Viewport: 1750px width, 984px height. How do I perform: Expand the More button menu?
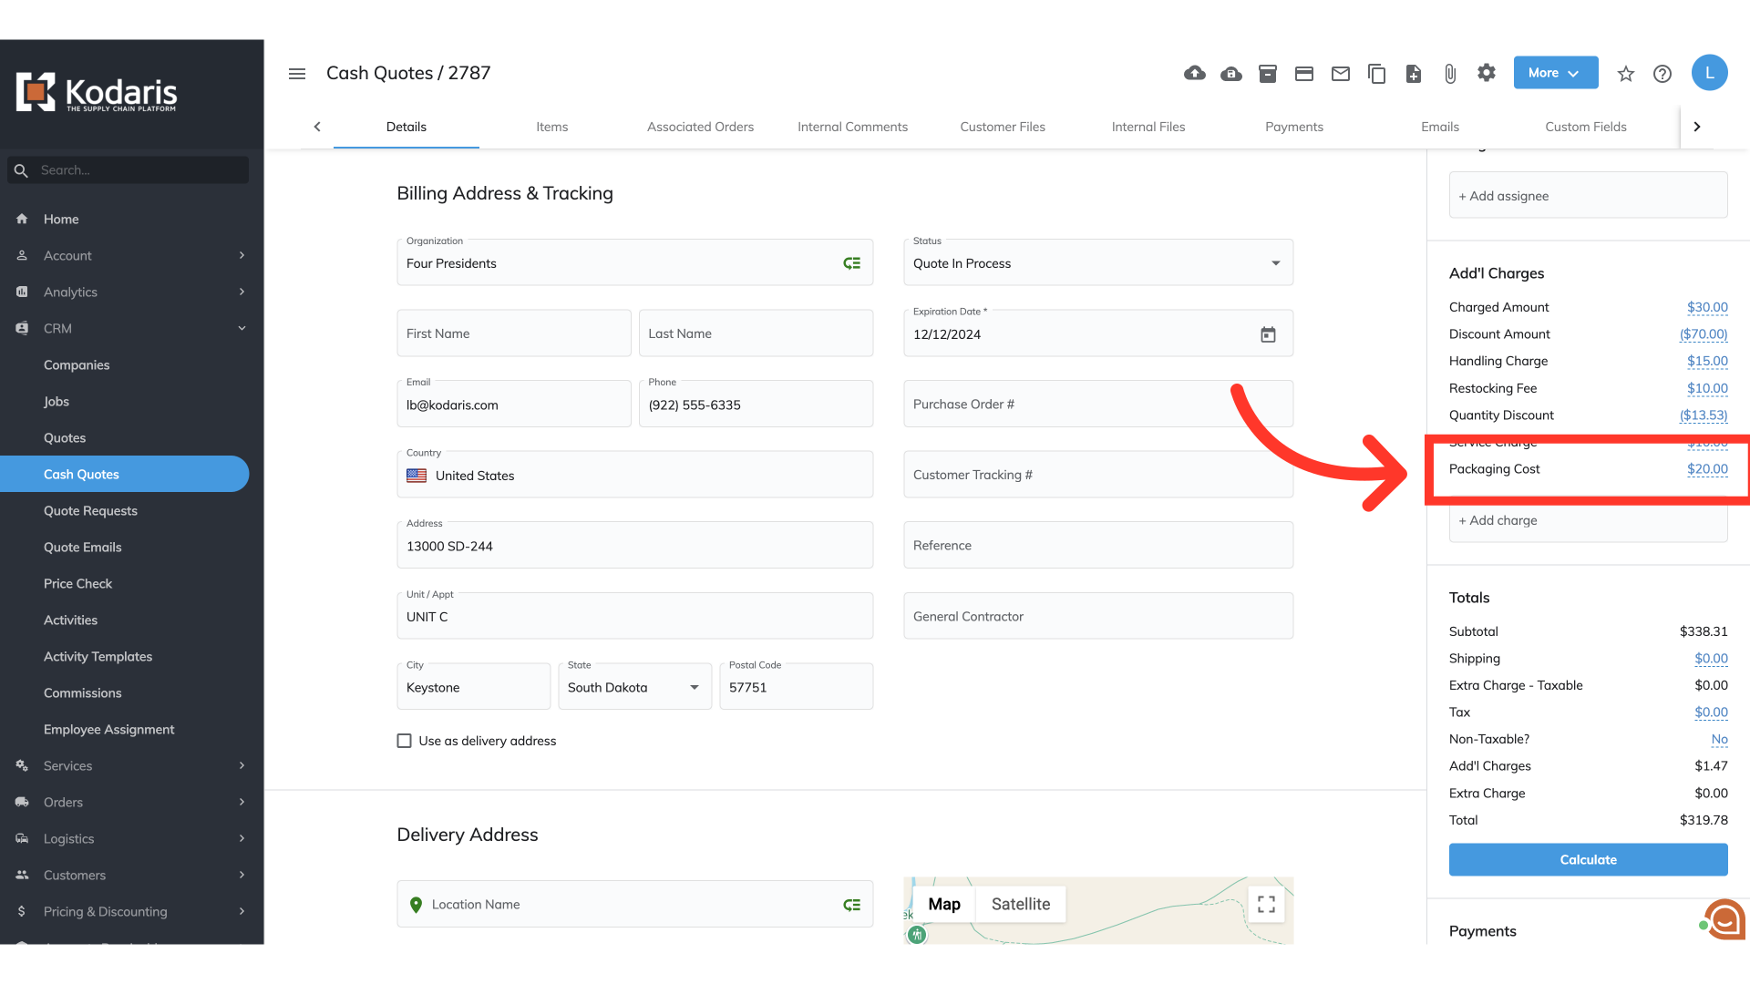(x=1555, y=73)
